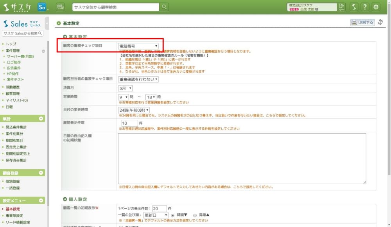The height and width of the screenshot is (227, 391).
Task: Select the 昇順 radio button
Action: coord(195,215)
